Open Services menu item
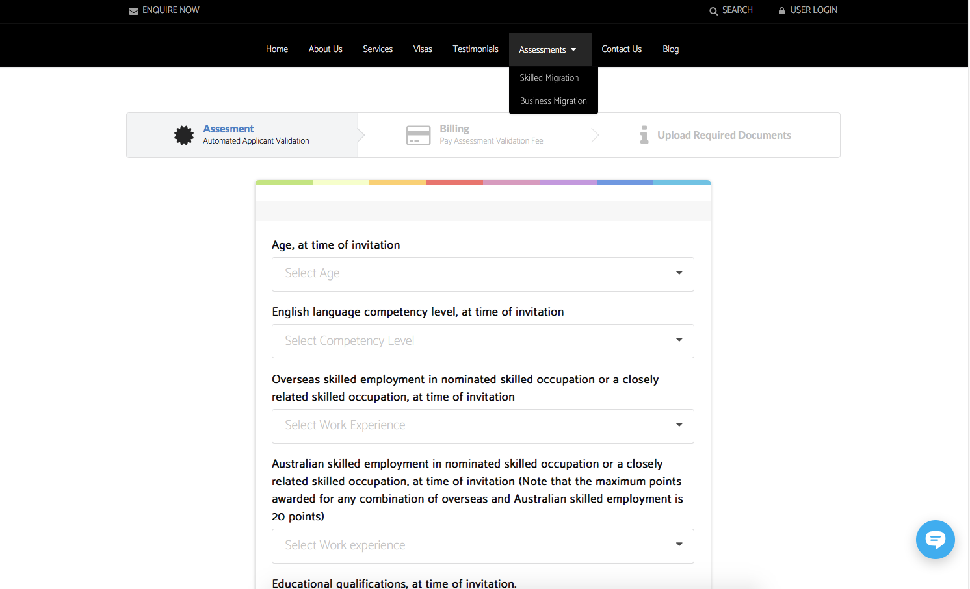 [x=378, y=49]
